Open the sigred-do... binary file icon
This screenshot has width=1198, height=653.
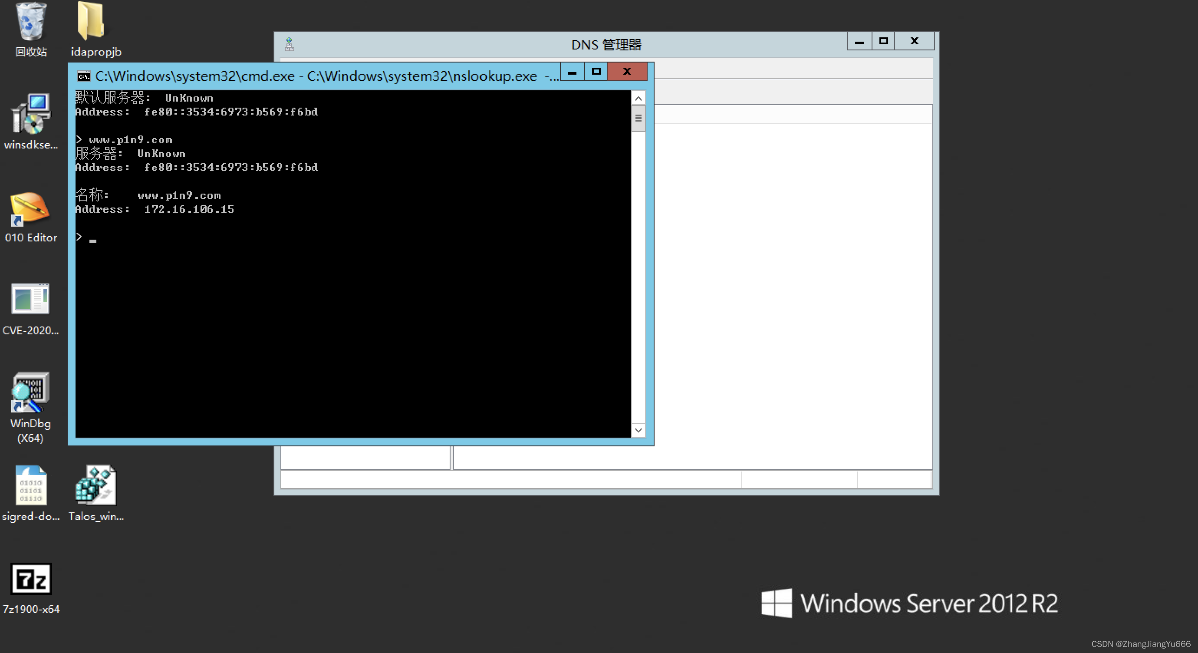tap(31, 485)
